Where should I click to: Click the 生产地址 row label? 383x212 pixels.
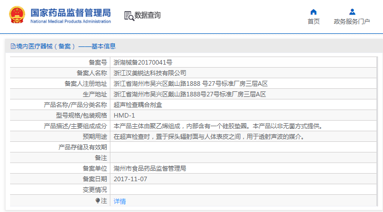pos(95,94)
